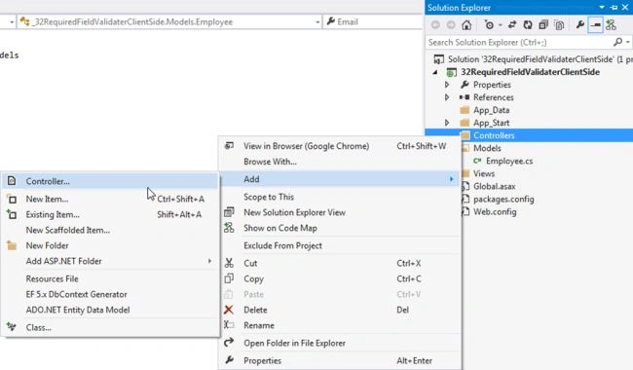Toggle the Preview Selected Items button

tap(595, 25)
